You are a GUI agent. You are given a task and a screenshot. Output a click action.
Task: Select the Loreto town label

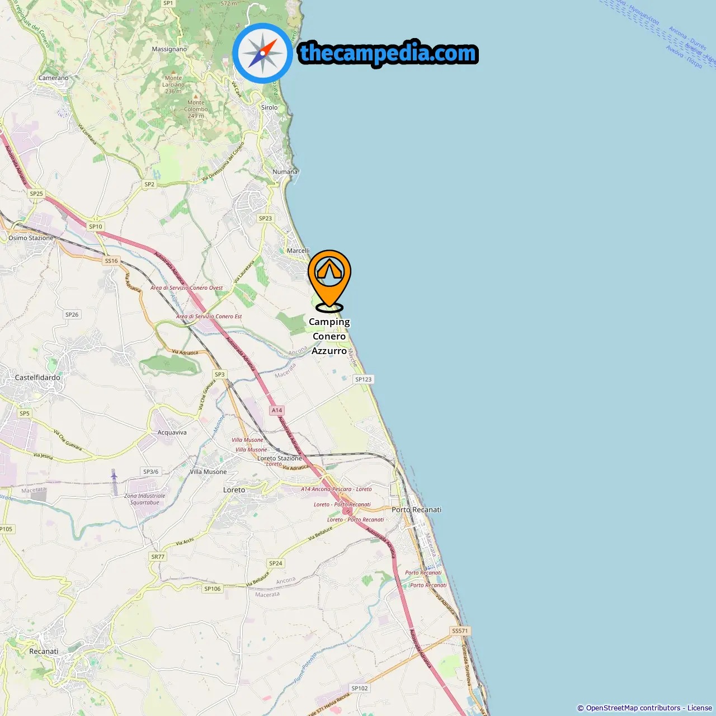pyautogui.click(x=234, y=490)
